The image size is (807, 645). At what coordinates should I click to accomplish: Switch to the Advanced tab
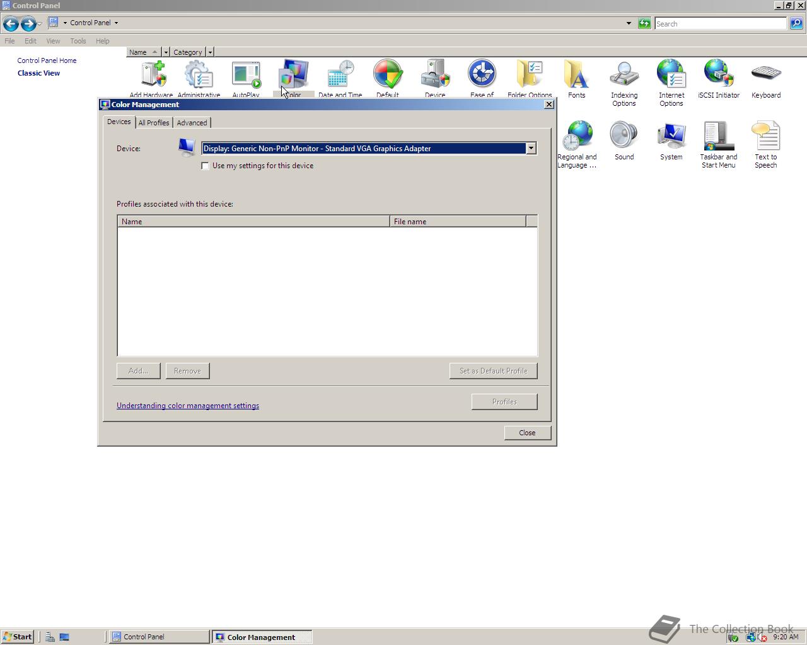192,123
